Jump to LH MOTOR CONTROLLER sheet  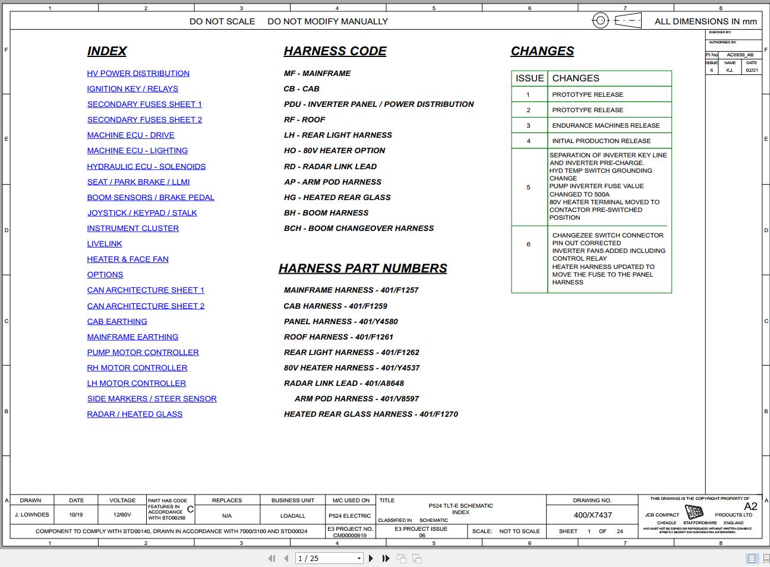(x=137, y=383)
